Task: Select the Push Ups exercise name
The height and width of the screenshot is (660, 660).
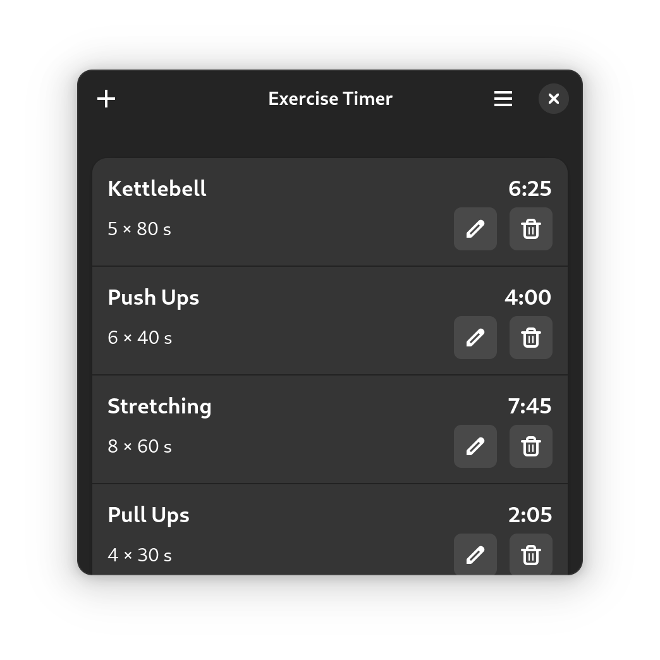Action: (154, 298)
